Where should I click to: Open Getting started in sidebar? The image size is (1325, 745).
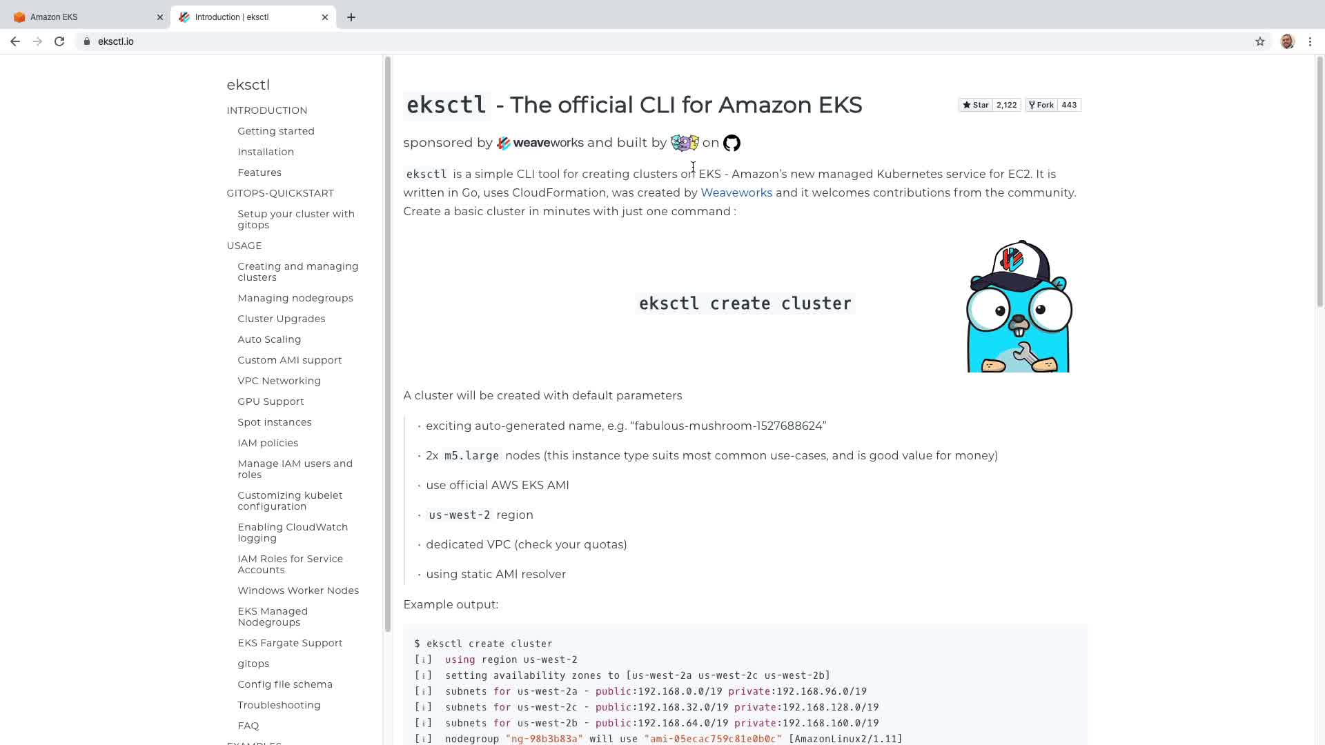(x=276, y=131)
